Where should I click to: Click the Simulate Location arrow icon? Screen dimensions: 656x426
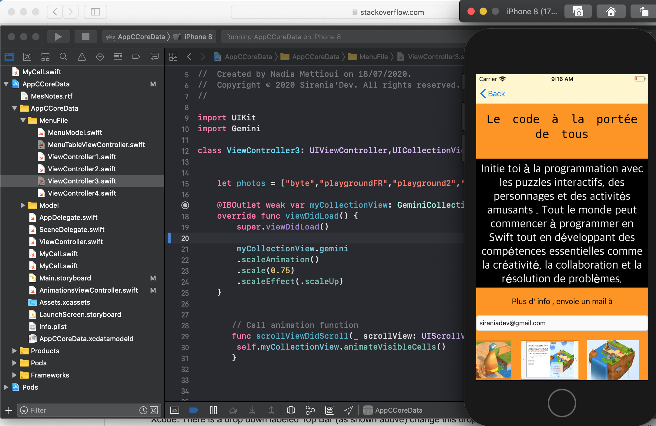(x=349, y=410)
